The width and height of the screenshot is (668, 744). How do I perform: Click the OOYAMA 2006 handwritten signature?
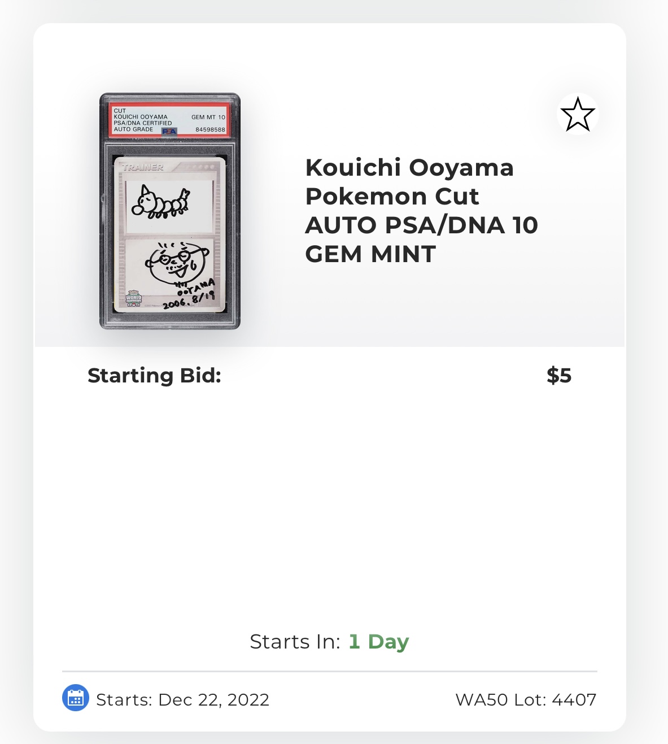coord(191,295)
